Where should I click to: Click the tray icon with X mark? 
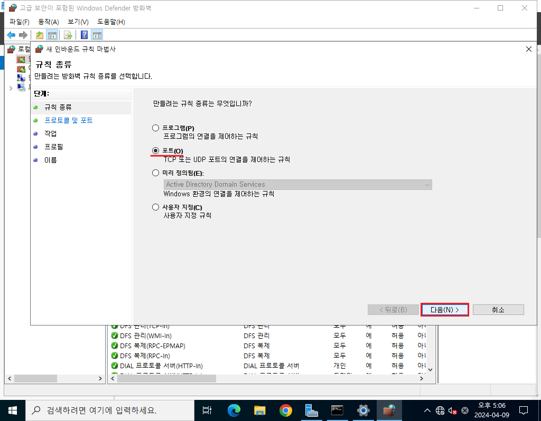[x=465, y=410]
